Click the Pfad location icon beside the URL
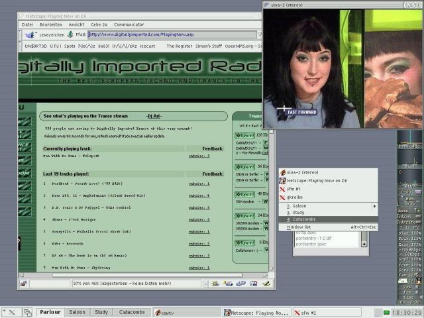The image size is (424, 318). click(70, 34)
